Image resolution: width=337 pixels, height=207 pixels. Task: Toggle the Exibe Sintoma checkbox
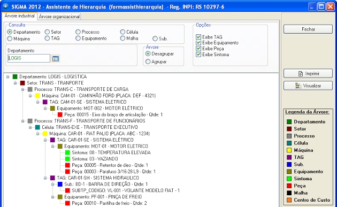tap(198, 55)
